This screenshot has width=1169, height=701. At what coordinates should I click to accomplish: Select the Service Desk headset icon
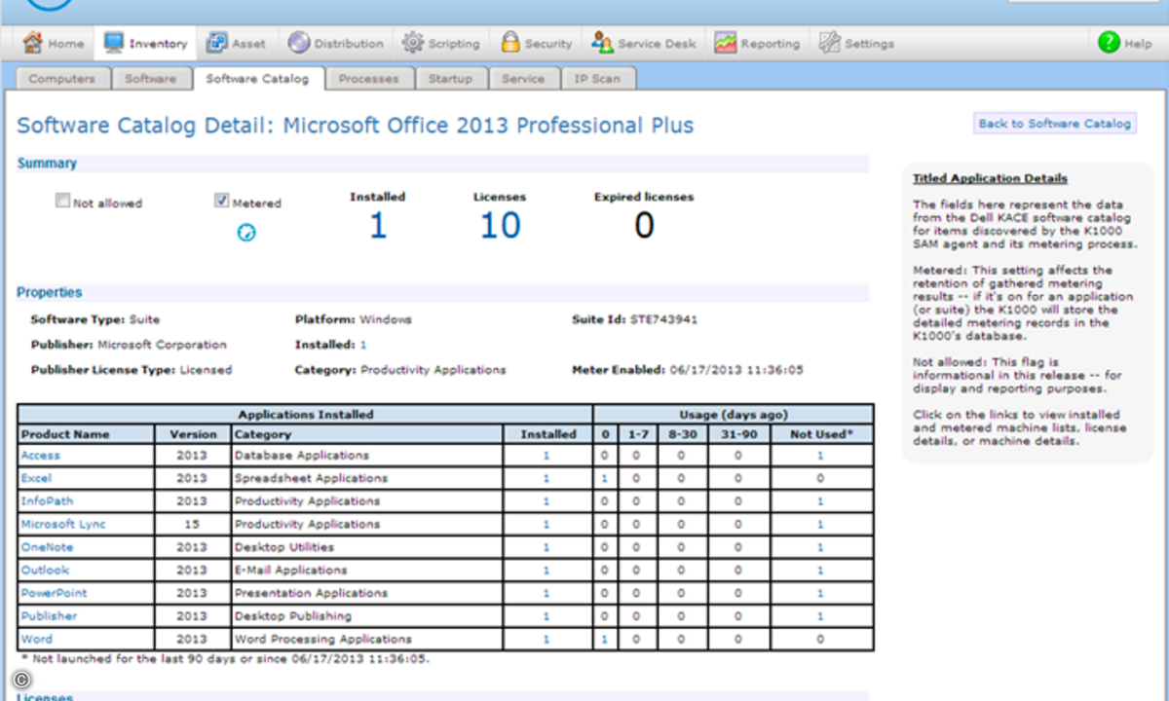click(x=601, y=43)
